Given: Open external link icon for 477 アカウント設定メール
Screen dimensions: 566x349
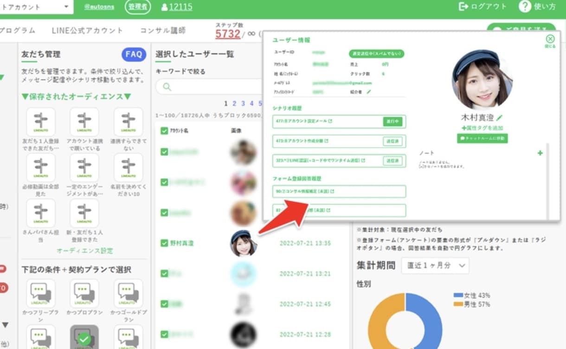Looking at the screenshot, I should click(330, 122).
